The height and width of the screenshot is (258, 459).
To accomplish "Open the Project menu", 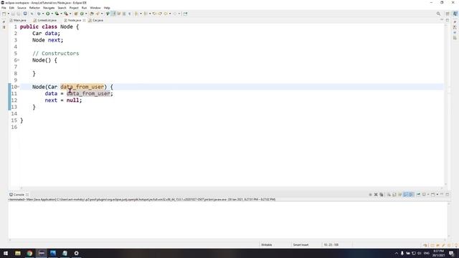I will click(x=74, y=8).
